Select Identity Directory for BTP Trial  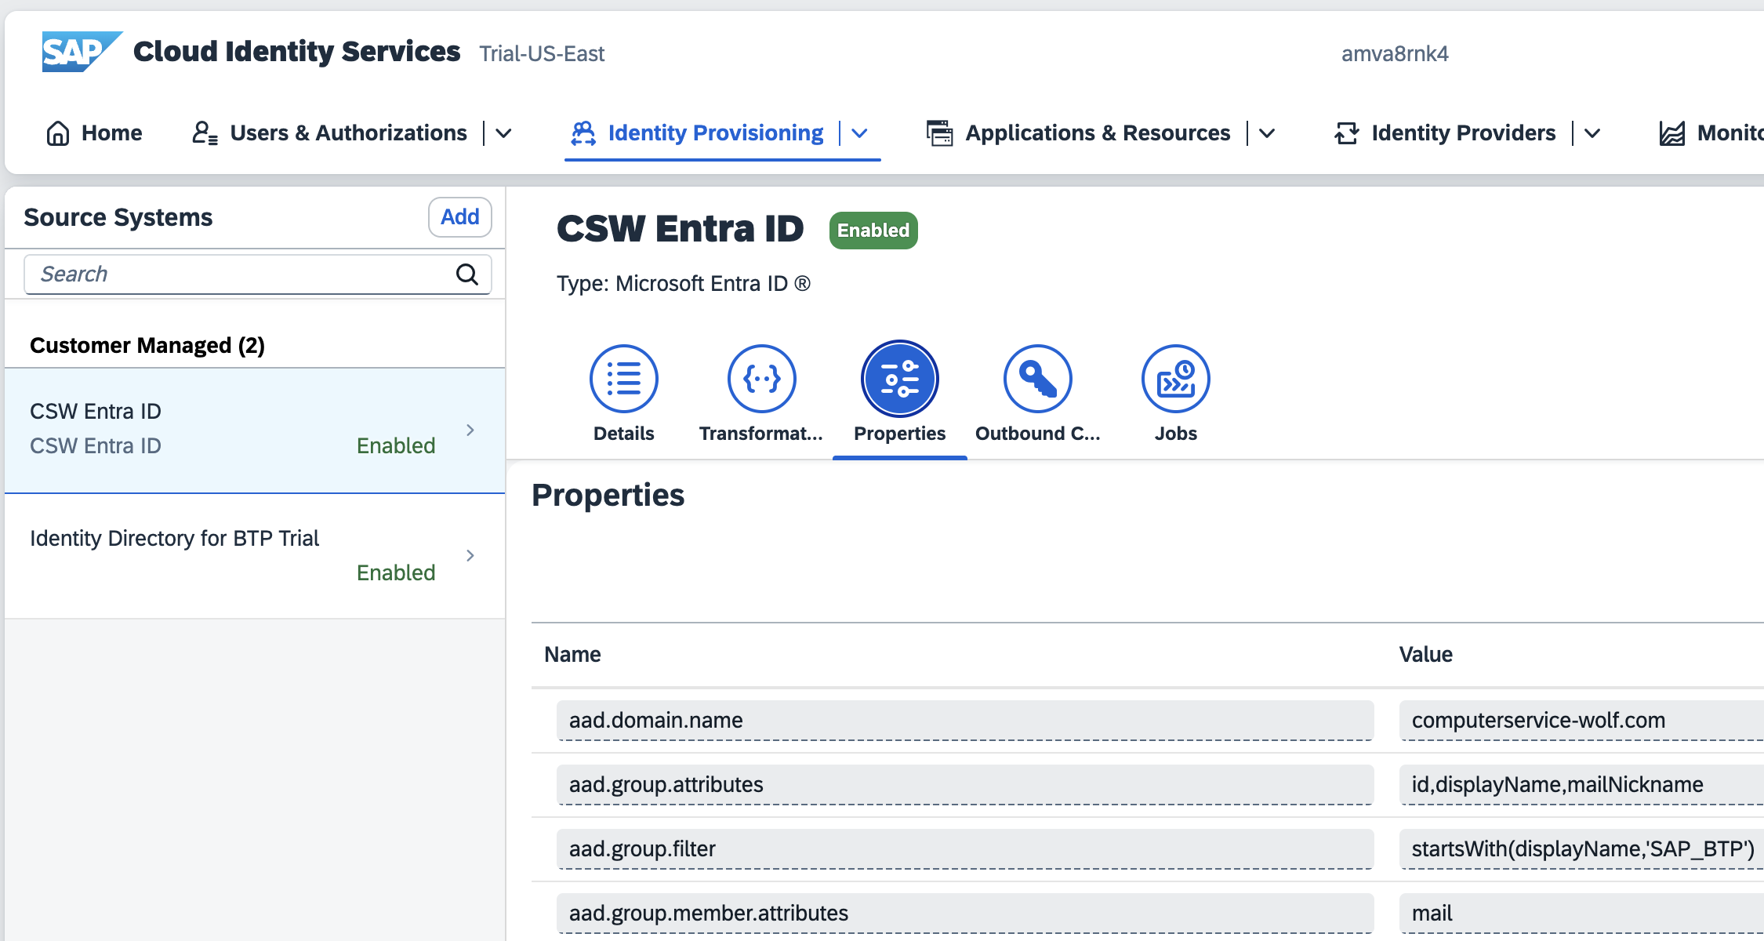(x=255, y=556)
